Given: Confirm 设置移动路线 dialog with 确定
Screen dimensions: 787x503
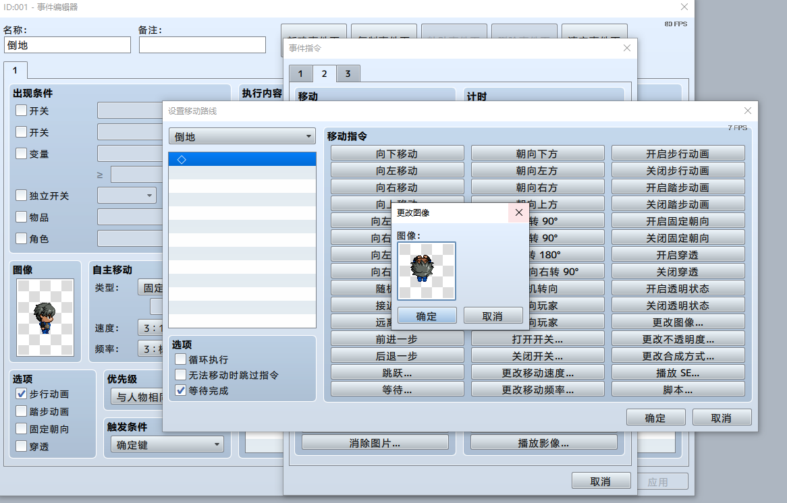Looking at the screenshot, I should (x=655, y=417).
